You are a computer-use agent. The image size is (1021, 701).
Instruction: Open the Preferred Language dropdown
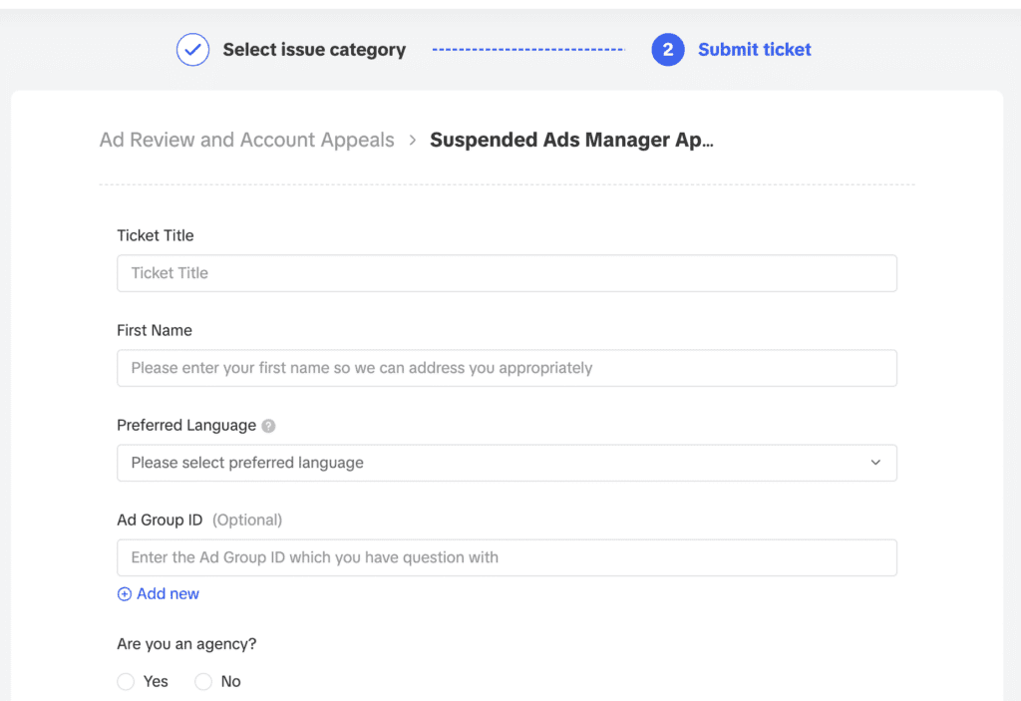click(x=507, y=463)
